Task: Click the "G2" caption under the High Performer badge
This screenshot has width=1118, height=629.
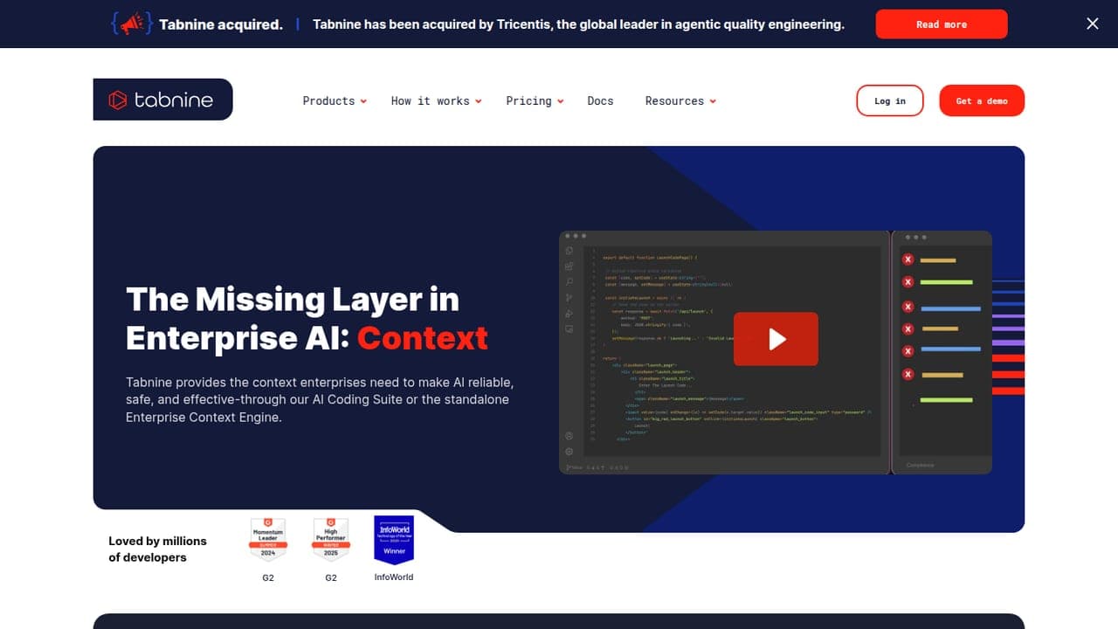Action: [x=331, y=577]
